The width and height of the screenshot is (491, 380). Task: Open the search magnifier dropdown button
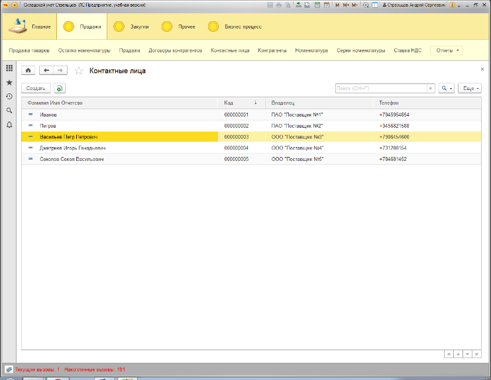[x=446, y=88]
